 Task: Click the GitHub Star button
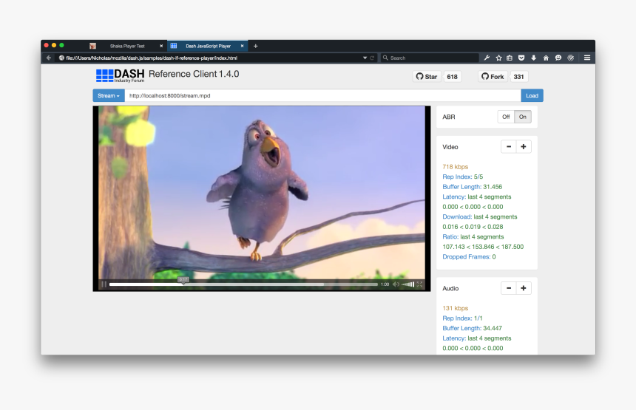click(426, 77)
